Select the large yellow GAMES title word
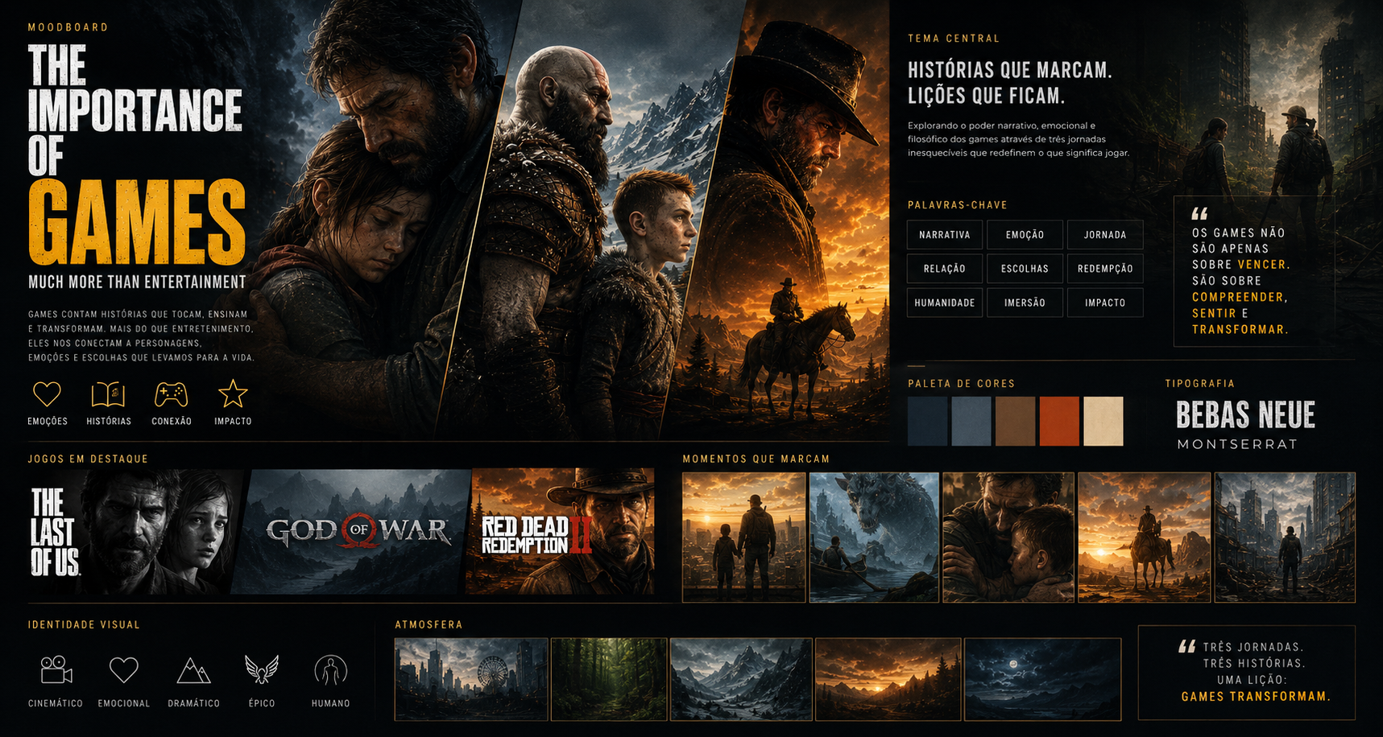 pyautogui.click(x=137, y=222)
